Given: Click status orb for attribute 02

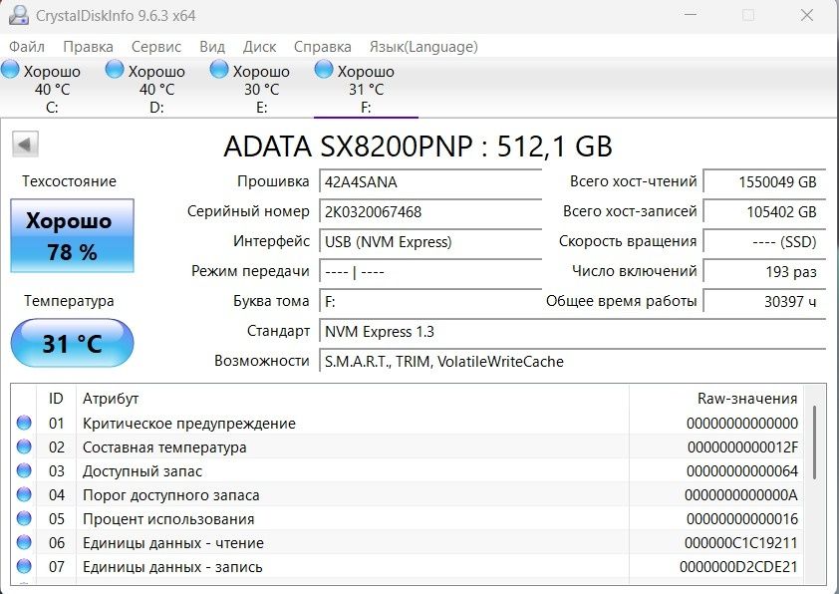Looking at the screenshot, I should click(24, 446).
